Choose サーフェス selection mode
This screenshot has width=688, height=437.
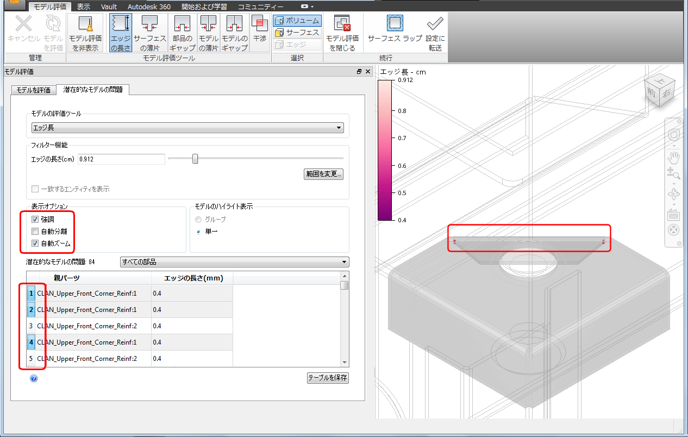297,33
